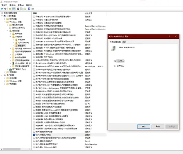The height and width of the screenshot is (154, 183).
Task: Sort by the 策略 column header
Action: click(58, 13)
